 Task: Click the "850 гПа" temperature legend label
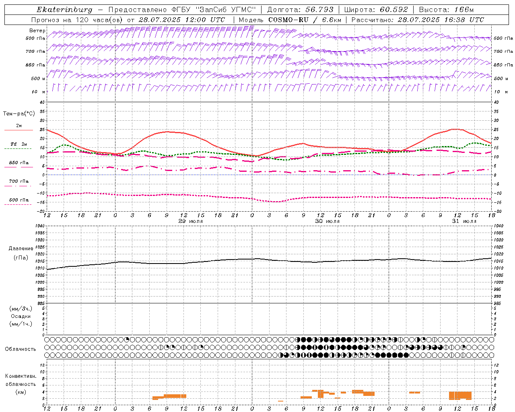19,163
